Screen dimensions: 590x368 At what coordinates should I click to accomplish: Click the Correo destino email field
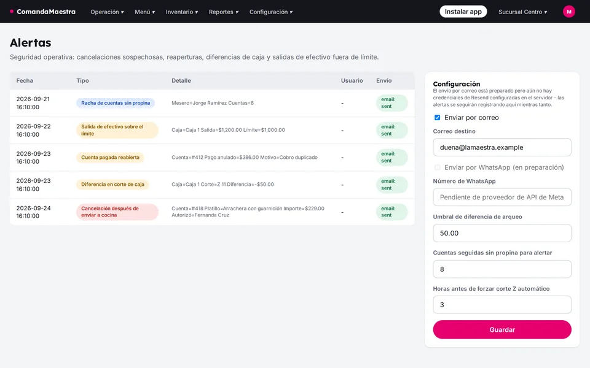tap(502, 147)
